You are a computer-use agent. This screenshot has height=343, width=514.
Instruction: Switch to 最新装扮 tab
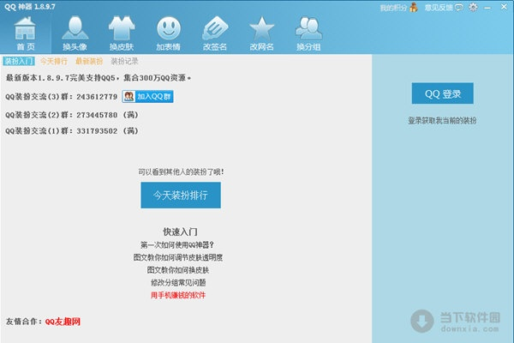tap(89, 61)
